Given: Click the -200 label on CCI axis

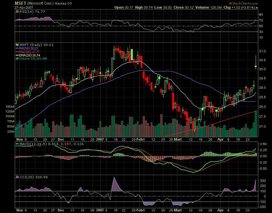Looking at the screenshot, I should [262, 207].
